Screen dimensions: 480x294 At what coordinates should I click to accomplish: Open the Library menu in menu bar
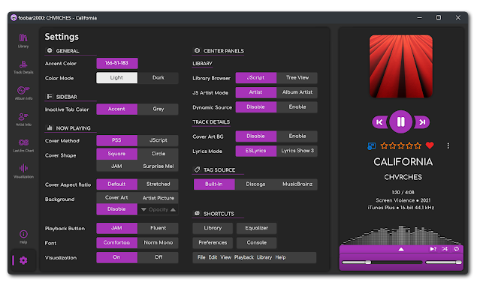pyautogui.click(x=264, y=257)
